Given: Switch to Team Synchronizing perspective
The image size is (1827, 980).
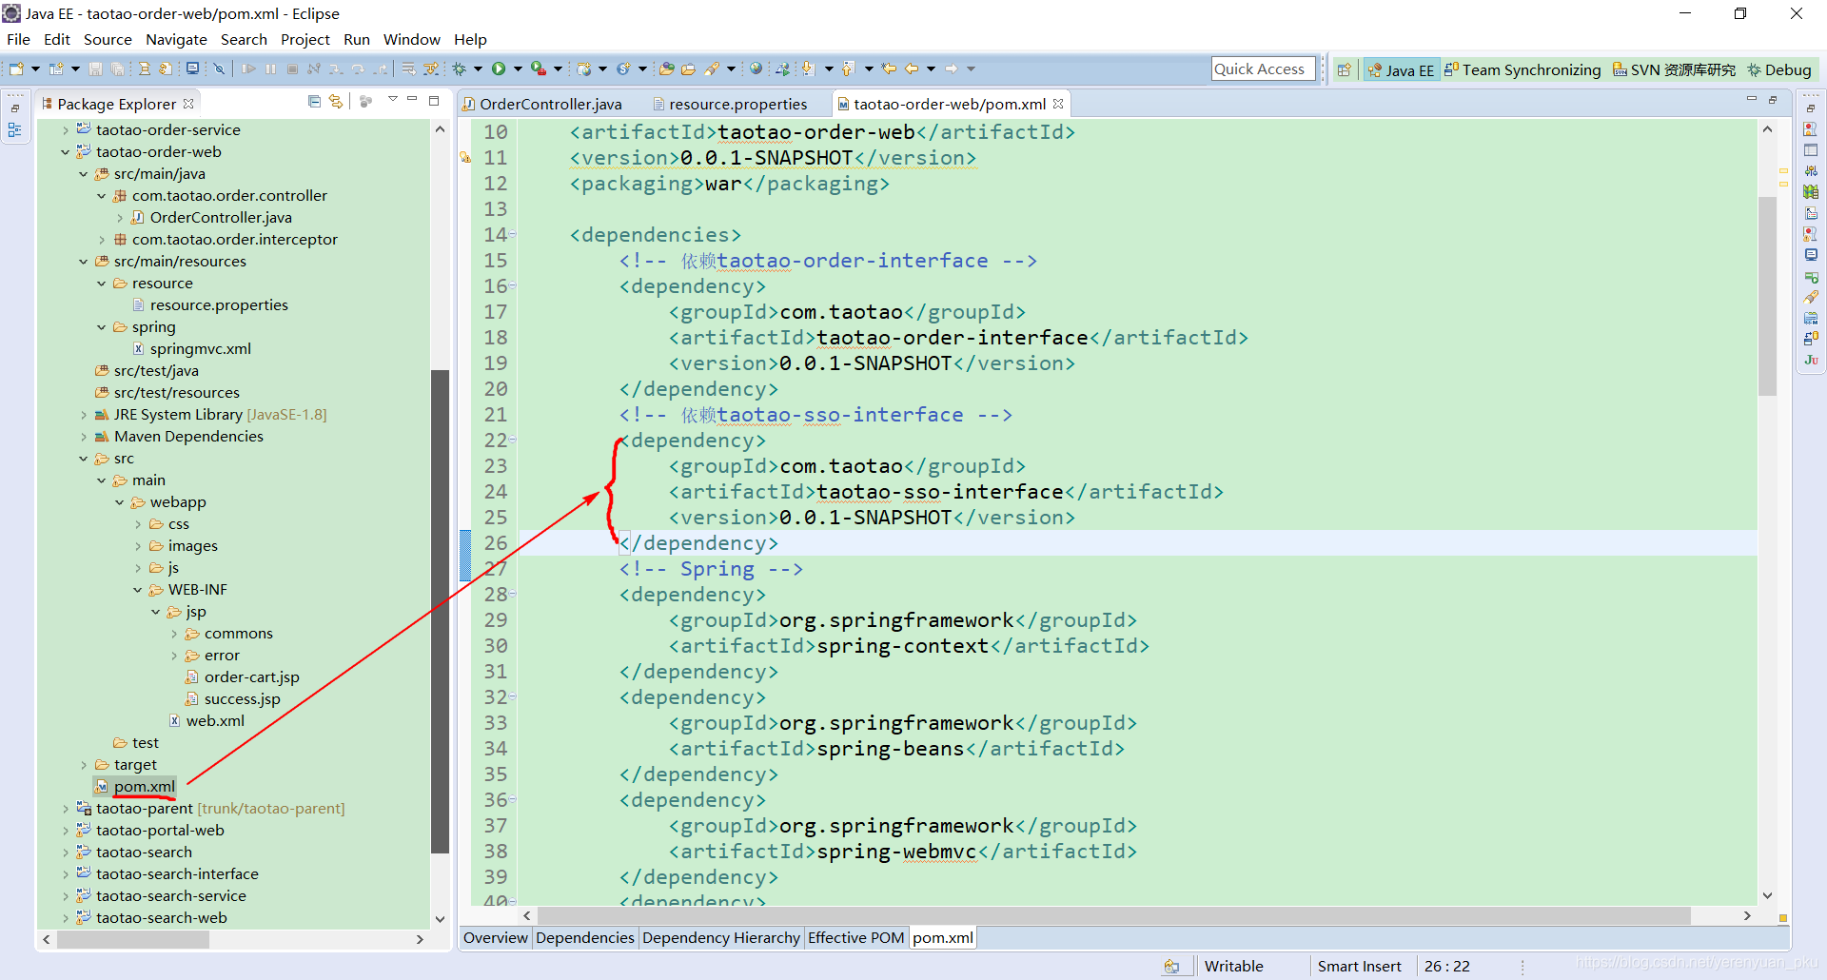Looking at the screenshot, I should click(x=1522, y=69).
